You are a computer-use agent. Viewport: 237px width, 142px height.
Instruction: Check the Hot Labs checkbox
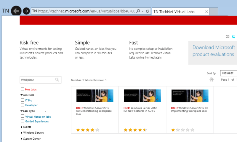click(x=23, y=89)
